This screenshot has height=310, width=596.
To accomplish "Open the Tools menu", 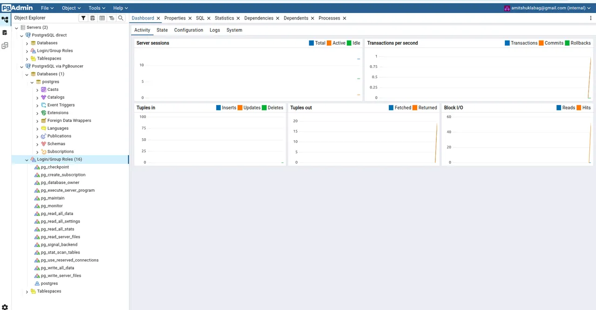I will [x=97, y=8].
